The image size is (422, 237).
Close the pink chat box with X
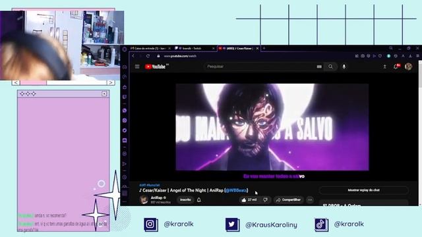pyautogui.click(x=104, y=93)
